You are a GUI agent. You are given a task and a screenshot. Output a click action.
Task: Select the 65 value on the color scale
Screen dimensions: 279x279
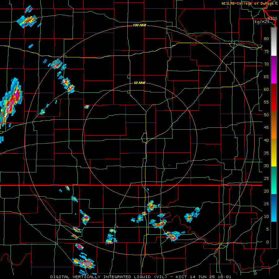coord(266,77)
